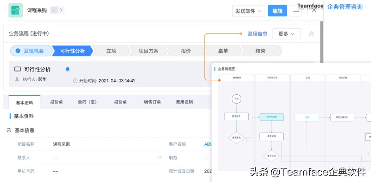The height and width of the screenshot is (182, 371).
Task: Select the 可行性分析 stage in process bar
Action: click(x=72, y=51)
